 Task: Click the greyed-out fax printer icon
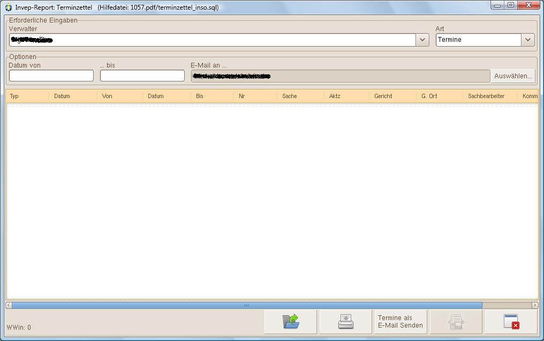pos(456,322)
